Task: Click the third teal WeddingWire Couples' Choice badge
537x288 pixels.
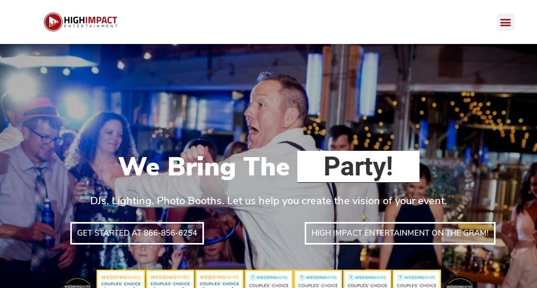Action: (368, 279)
